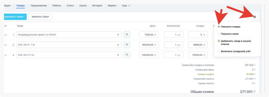This screenshot has width=269, height=97.
Task: Edit price field 1000,00
Action: 149,34
